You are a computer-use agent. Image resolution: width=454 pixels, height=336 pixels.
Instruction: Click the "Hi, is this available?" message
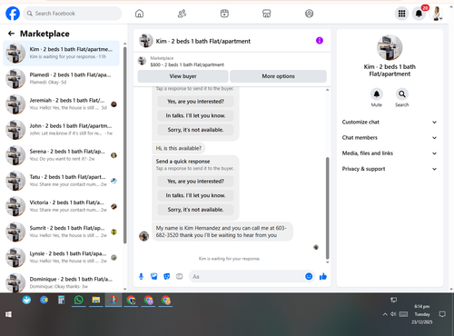point(179,148)
